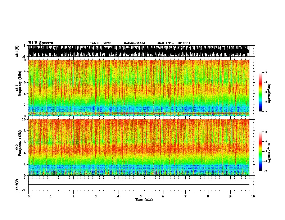Click the "-7" label on the ch.2 colorbar
The image size is (285, 220).
tap(266, 171)
